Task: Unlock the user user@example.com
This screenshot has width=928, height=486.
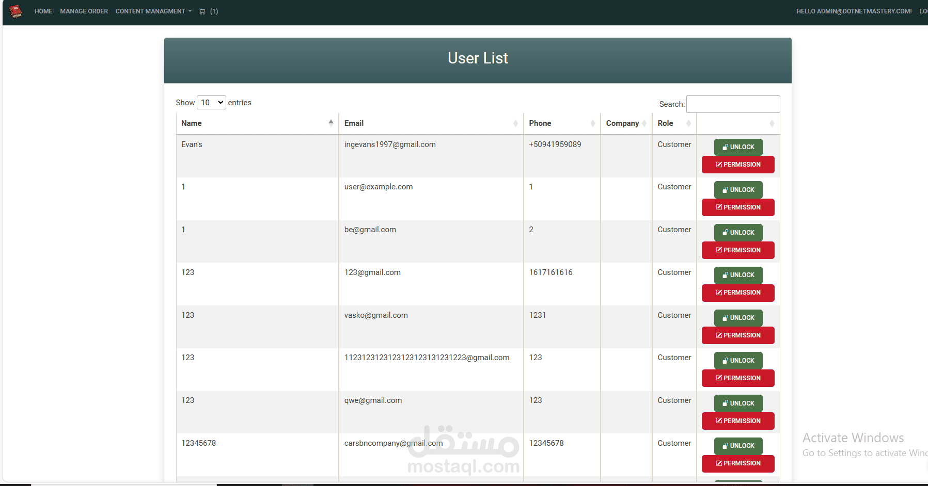Action: (x=738, y=190)
